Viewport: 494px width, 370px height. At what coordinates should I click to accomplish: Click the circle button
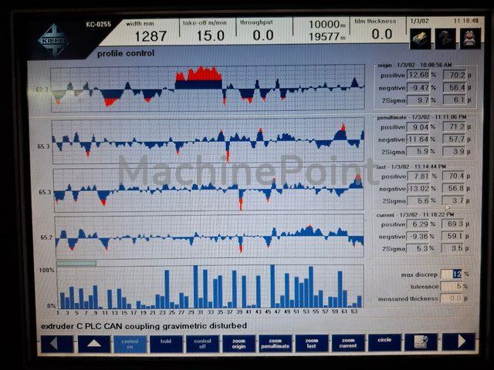point(384,342)
